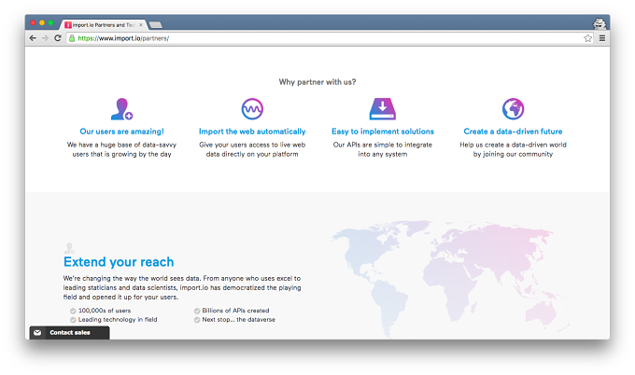Click the browser forward arrow

coord(45,38)
